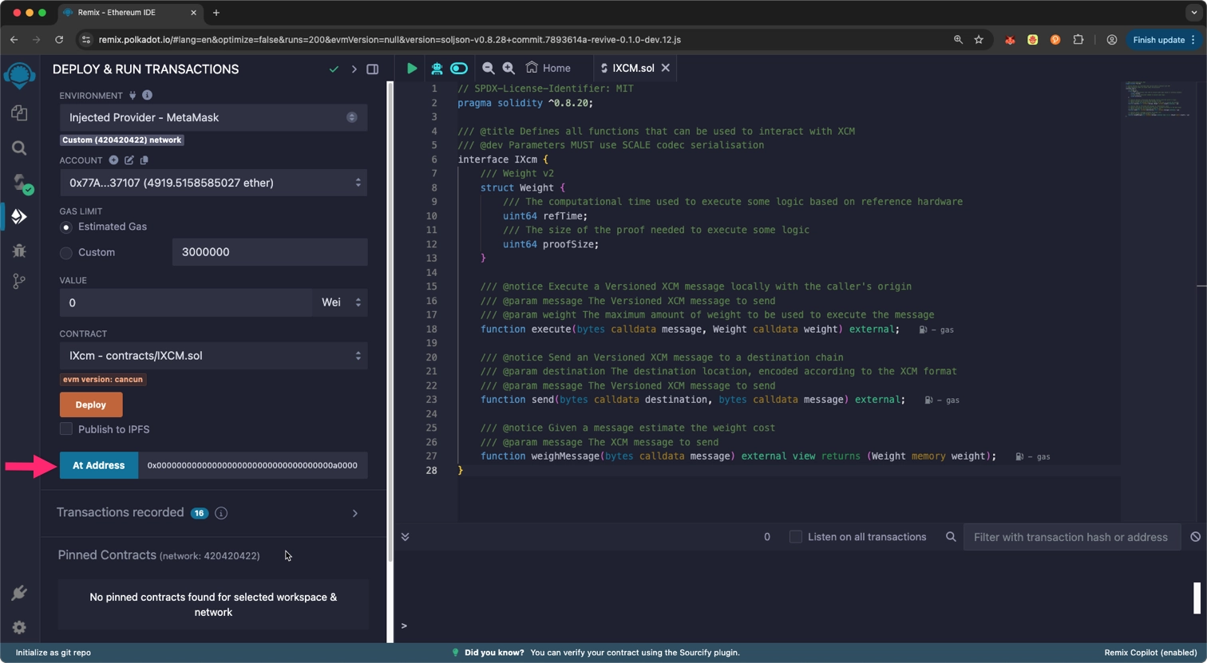Click the environment info icon
The height and width of the screenshot is (663, 1207).
point(147,95)
